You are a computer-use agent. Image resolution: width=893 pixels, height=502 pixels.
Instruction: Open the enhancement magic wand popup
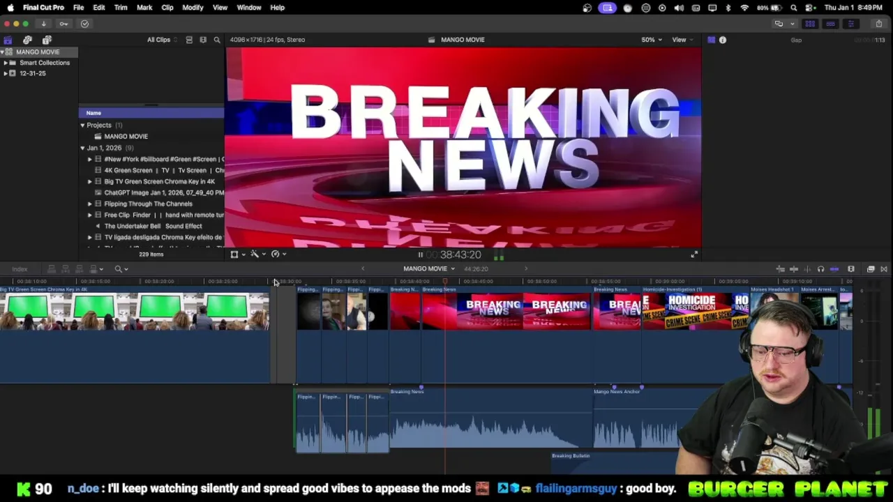tap(257, 254)
